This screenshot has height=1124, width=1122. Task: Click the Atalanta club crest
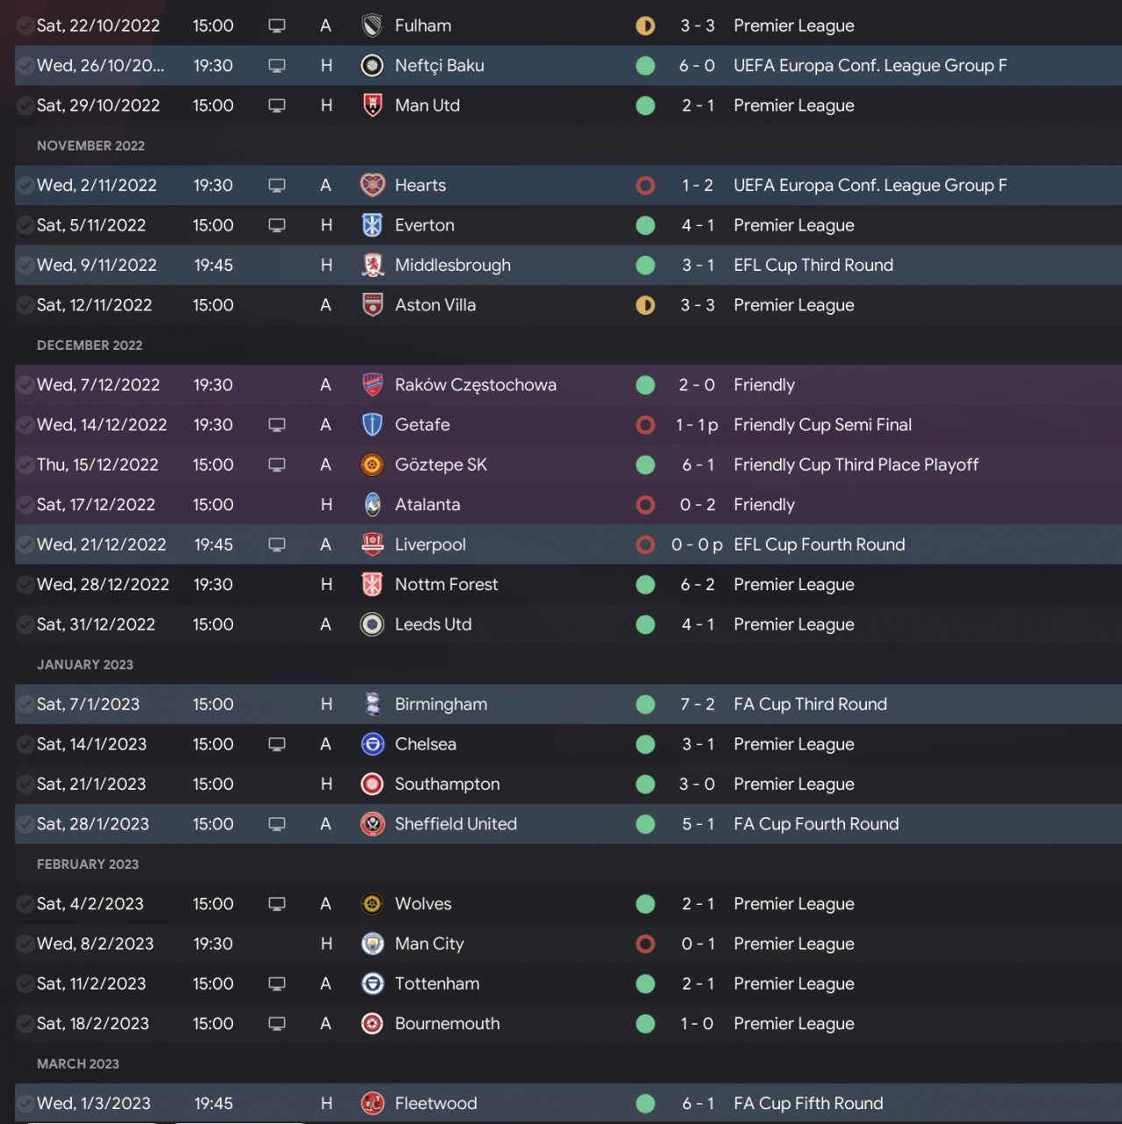pos(373,505)
